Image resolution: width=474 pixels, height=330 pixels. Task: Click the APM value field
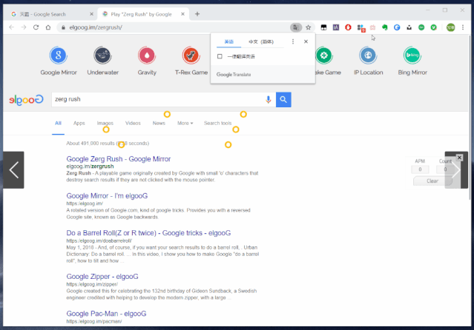[x=420, y=169]
